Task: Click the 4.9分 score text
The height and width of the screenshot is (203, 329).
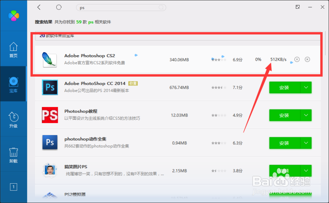Action: 238,115
